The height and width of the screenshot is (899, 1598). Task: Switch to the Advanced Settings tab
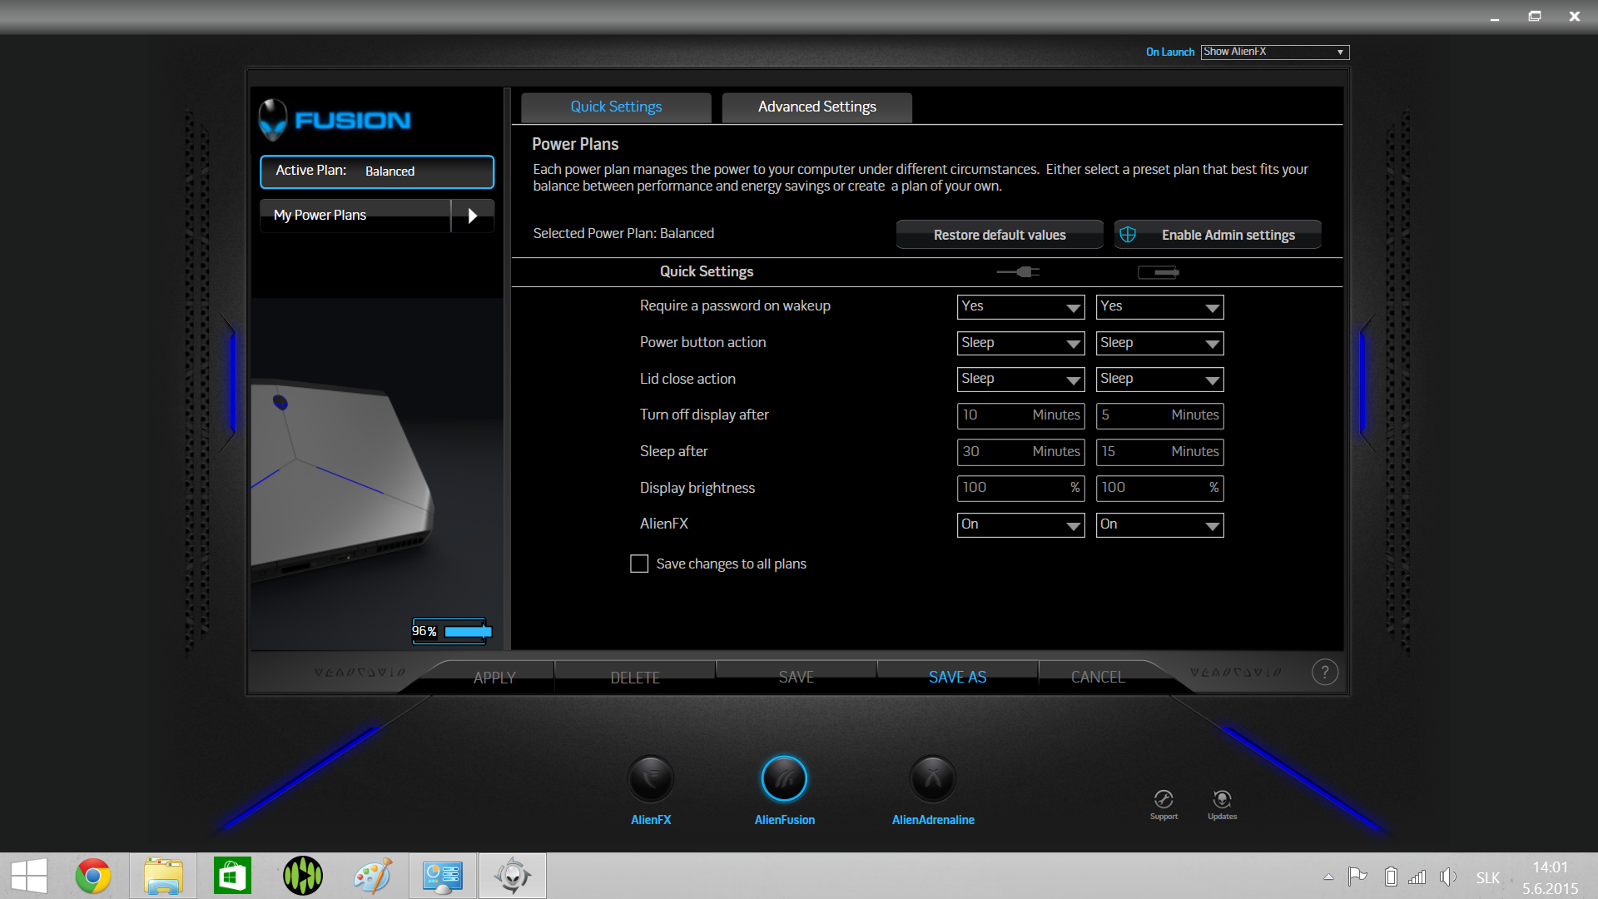[816, 107]
